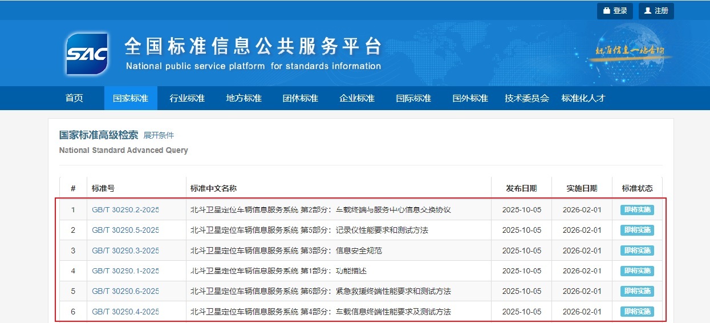Go to 行业标准 in navigation bar
Viewport: 710px width, 323px height.
(x=187, y=98)
